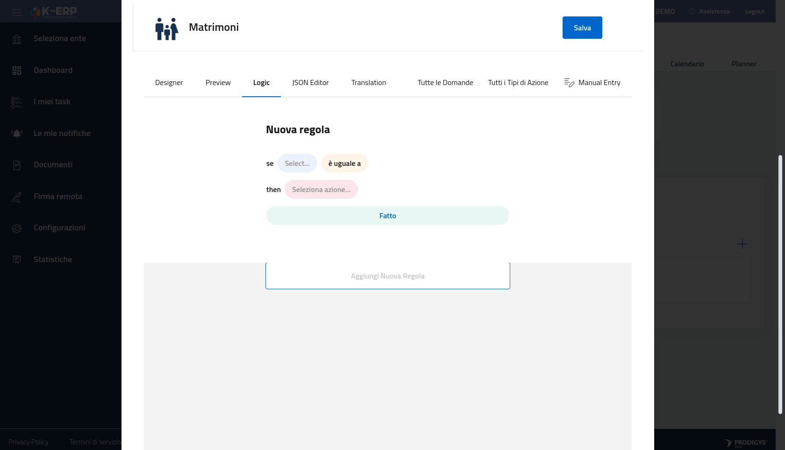Click the Configurazioni gear icon
This screenshot has height=450, width=785.
[x=17, y=228]
